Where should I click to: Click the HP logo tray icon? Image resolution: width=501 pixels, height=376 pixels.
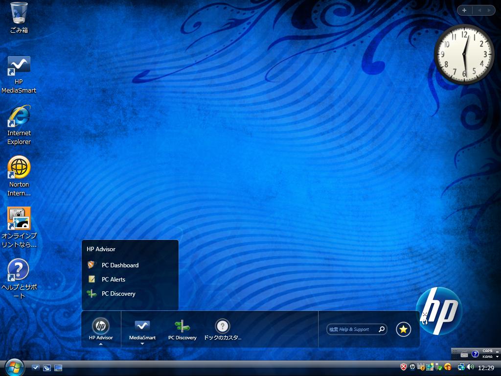pos(412,367)
